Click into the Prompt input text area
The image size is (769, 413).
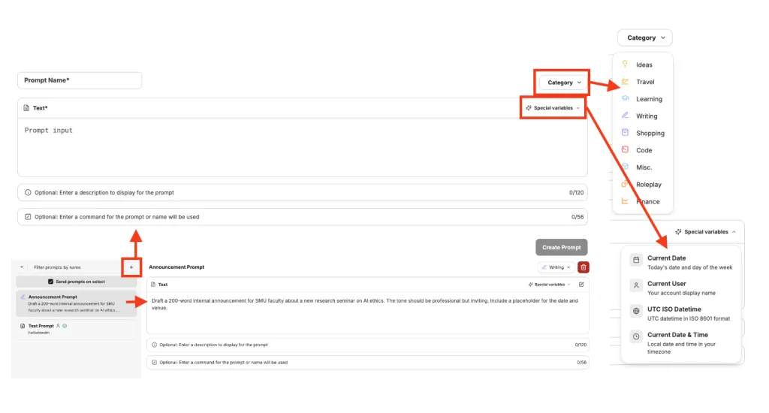[x=303, y=147]
